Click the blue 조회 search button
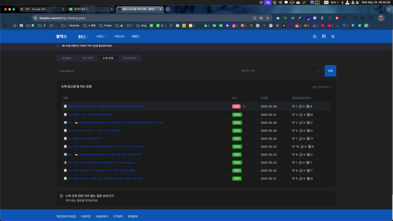The image size is (393, 221). point(331,71)
